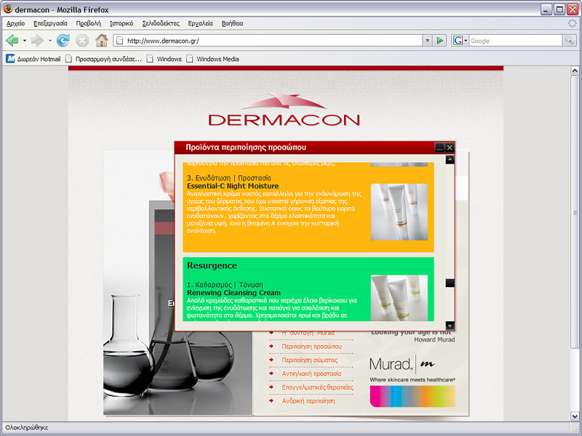Go back with the green Back arrow

point(12,41)
